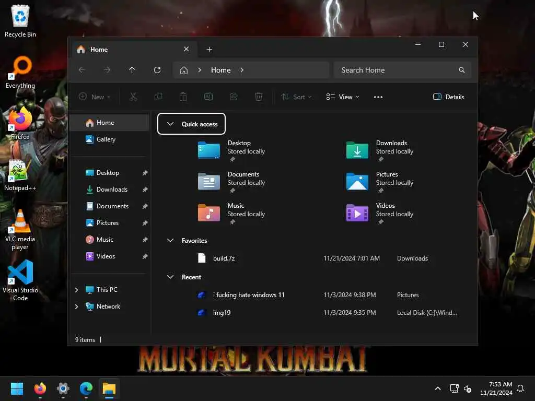This screenshot has width=535, height=401.
Task: Click the home icon in address bar
Action: click(184, 70)
